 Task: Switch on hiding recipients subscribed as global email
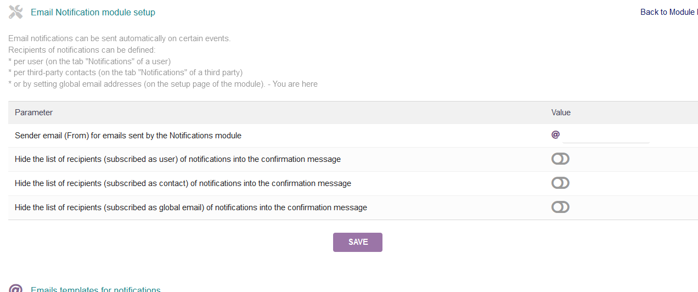click(x=560, y=207)
